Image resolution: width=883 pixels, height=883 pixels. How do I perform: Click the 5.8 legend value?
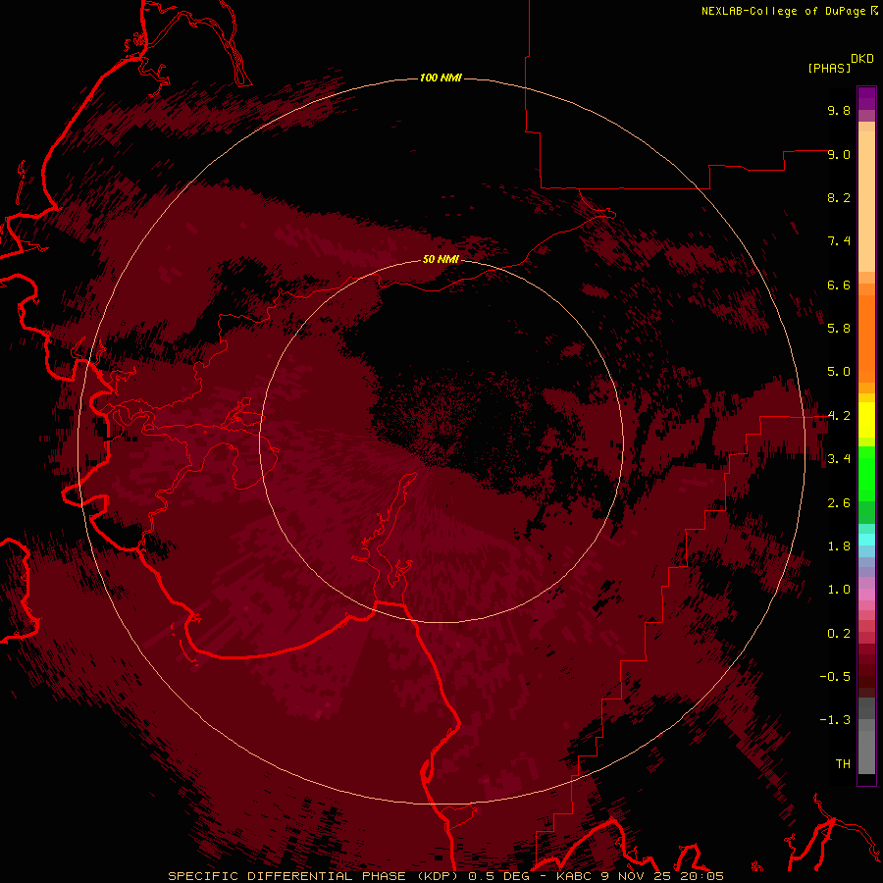click(839, 329)
